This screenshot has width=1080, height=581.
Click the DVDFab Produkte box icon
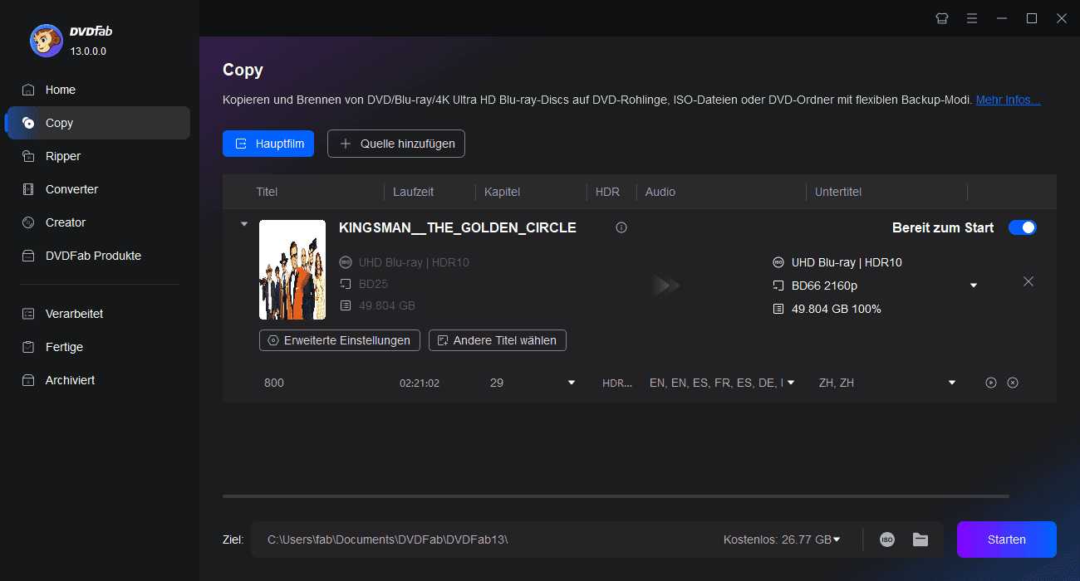point(29,256)
